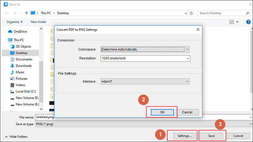Screen dimensions: 253x142
Task: Select OneDrive in the navigation pane
Action: point(17,31)
